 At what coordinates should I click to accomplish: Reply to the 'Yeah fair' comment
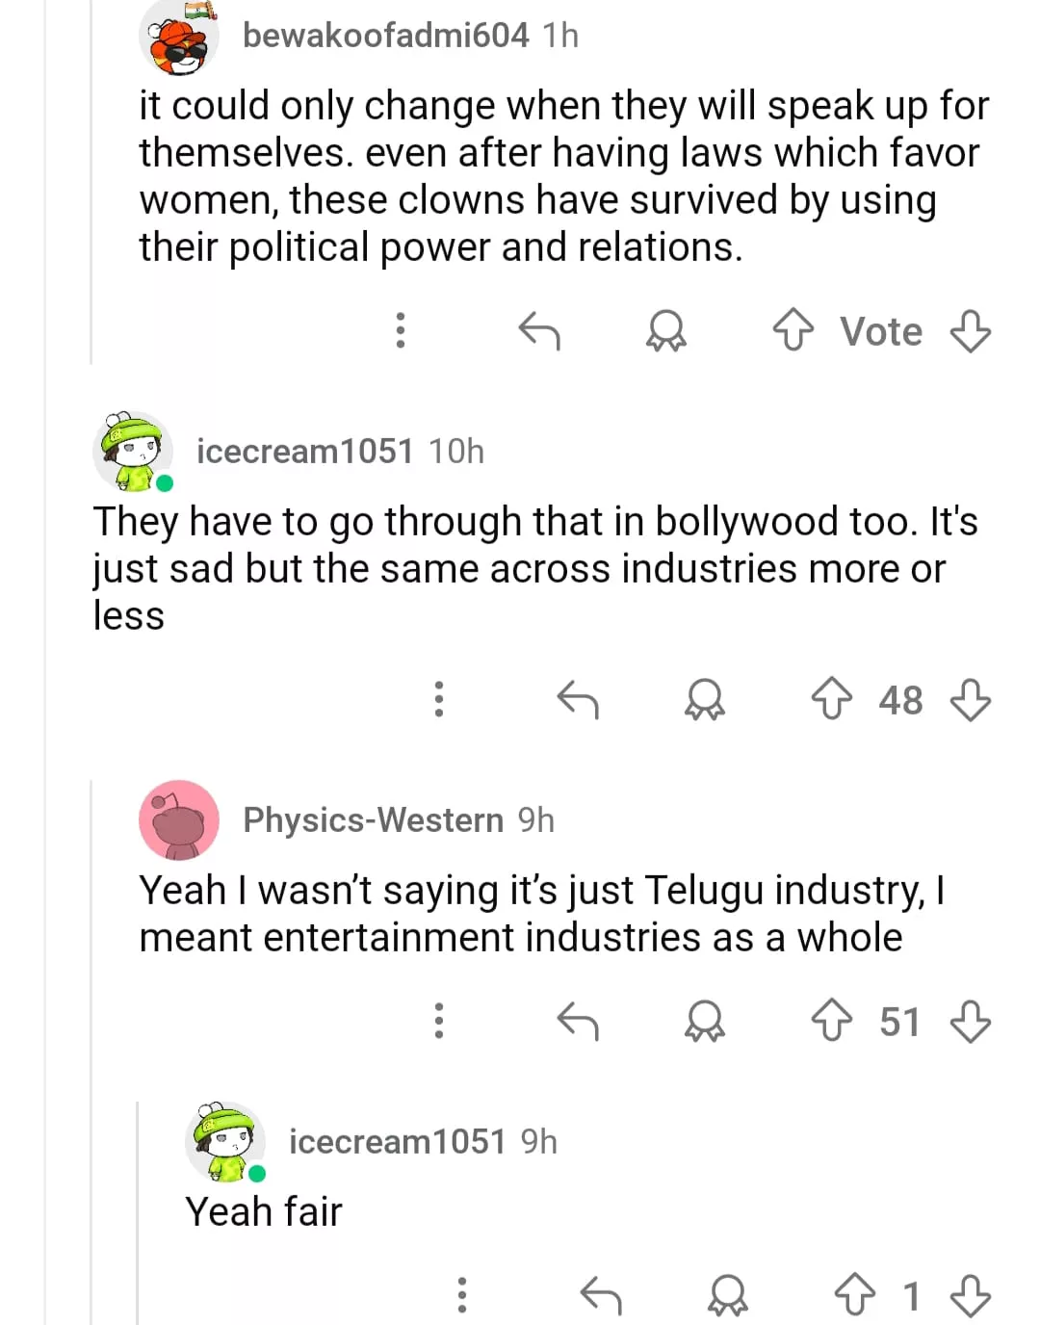601,1295
